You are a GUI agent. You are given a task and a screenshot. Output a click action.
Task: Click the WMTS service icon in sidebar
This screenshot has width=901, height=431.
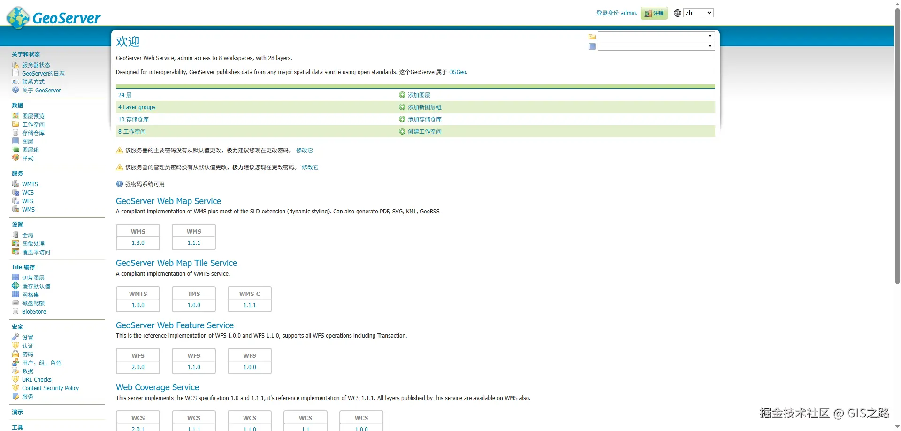(x=15, y=184)
